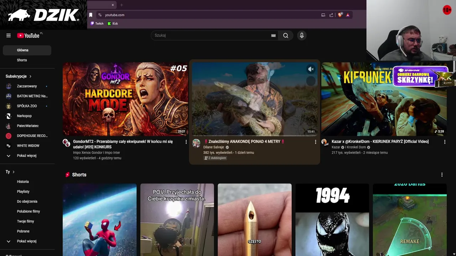Viewport: 456px width, 256px height.
Task: Open Polubione filmy in the sidebar
Action: 27,212
